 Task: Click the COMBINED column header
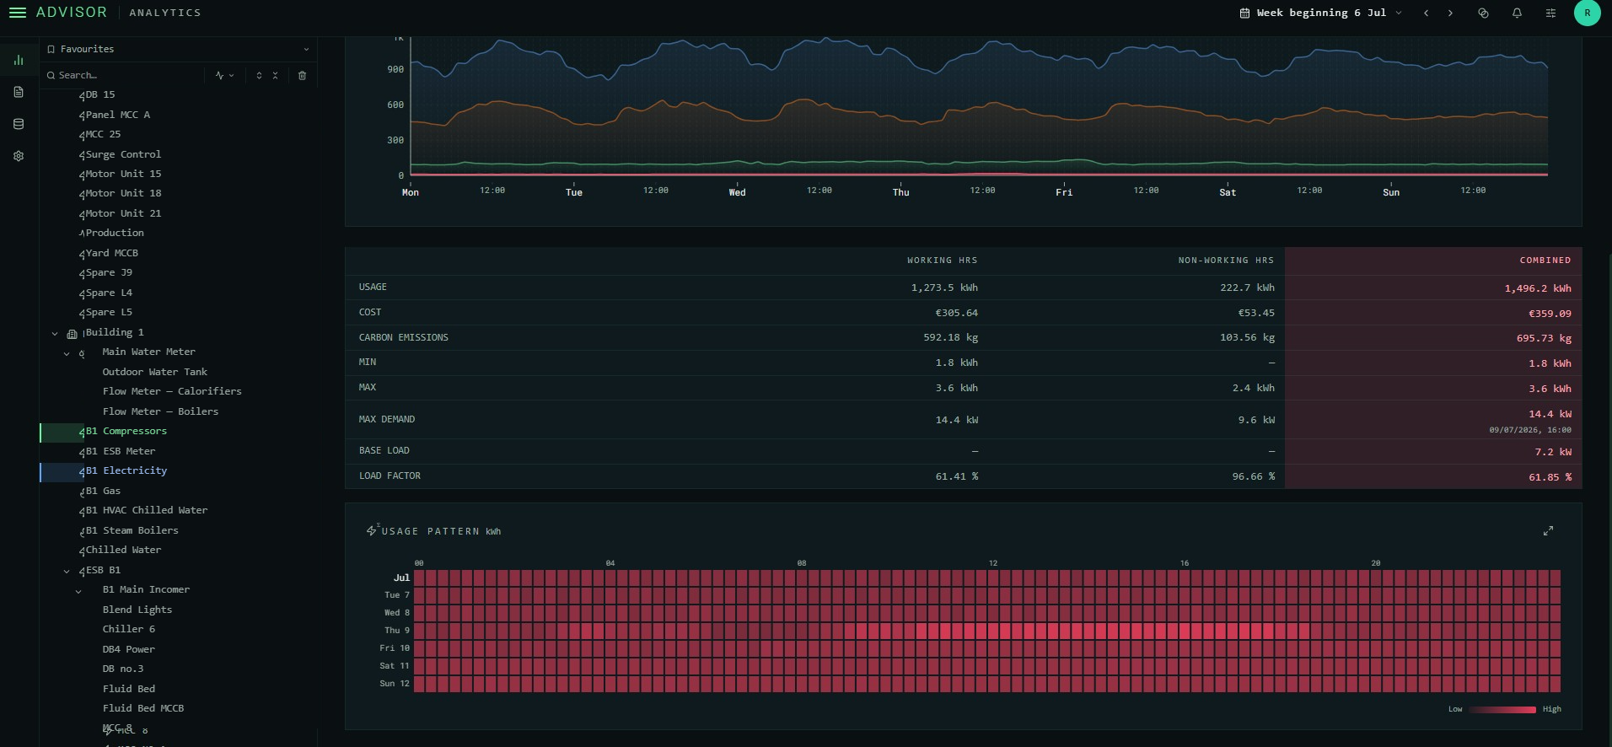pyautogui.click(x=1545, y=261)
